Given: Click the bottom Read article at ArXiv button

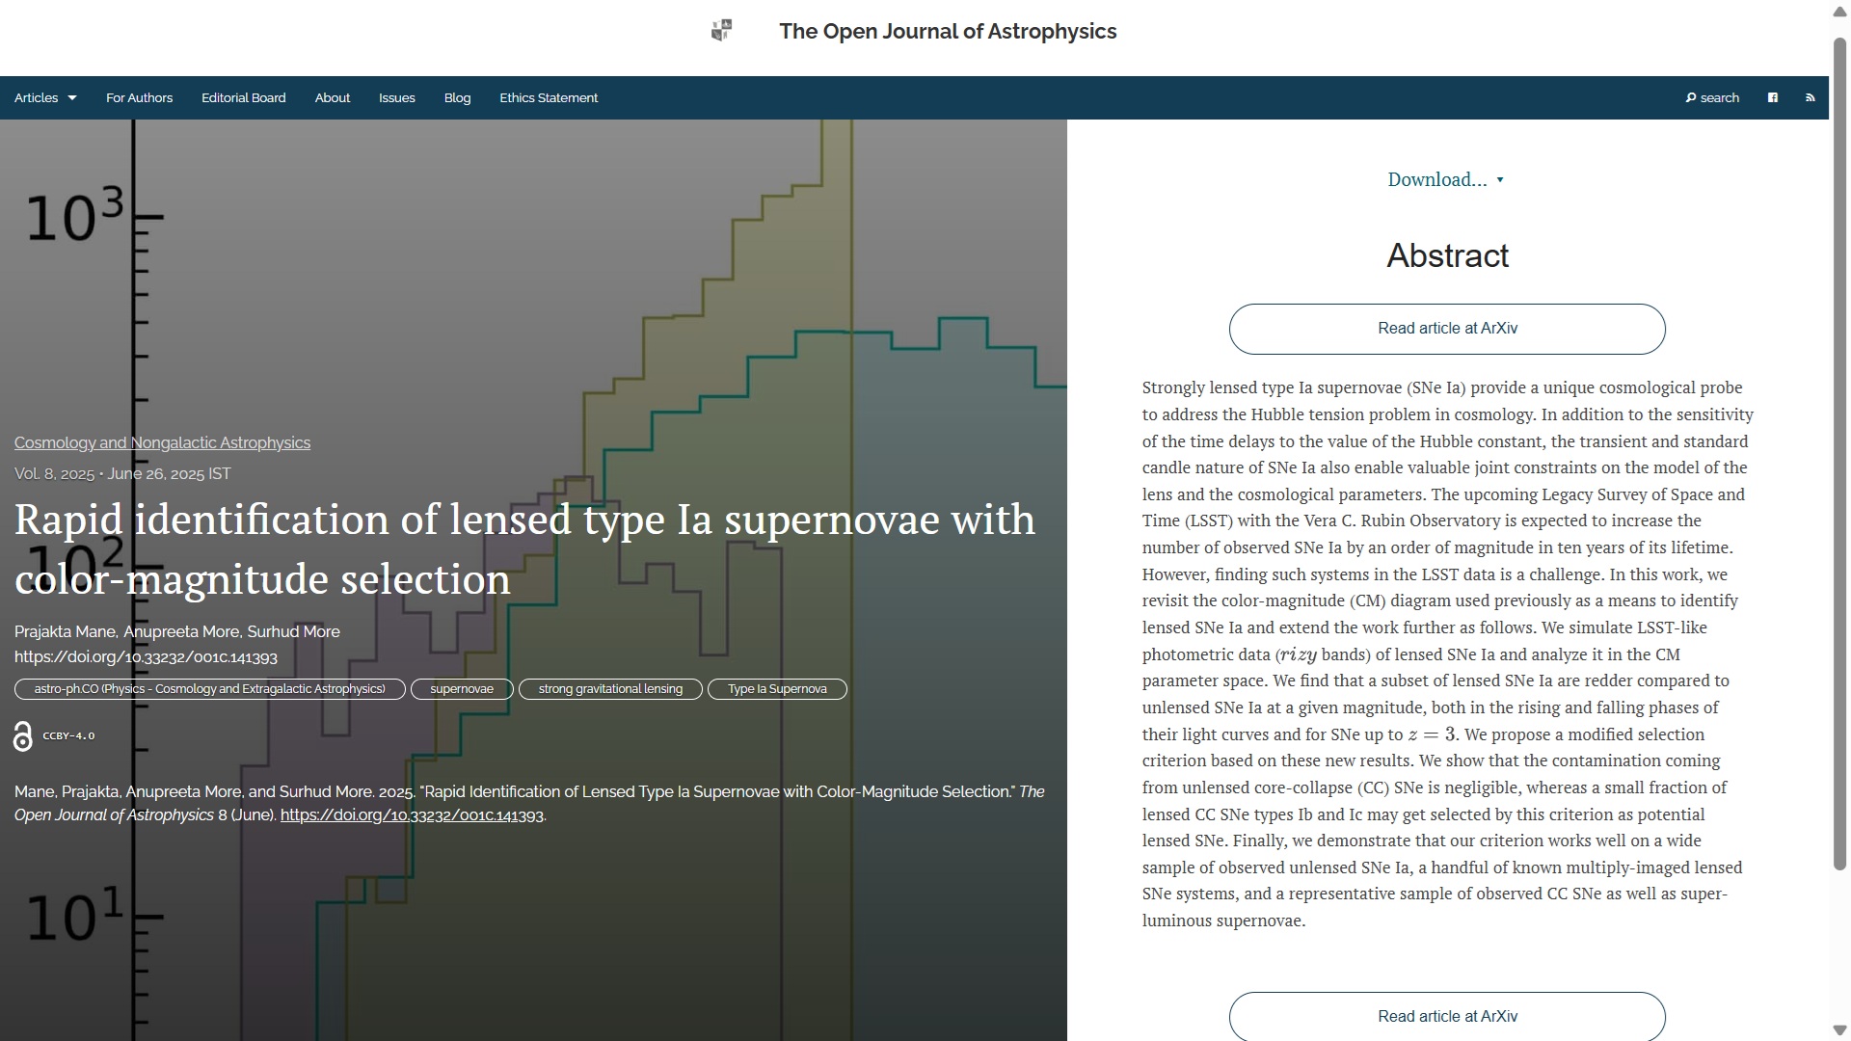Looking at the screenshot, I should pyautogui.click(x=1446, y=1017).
